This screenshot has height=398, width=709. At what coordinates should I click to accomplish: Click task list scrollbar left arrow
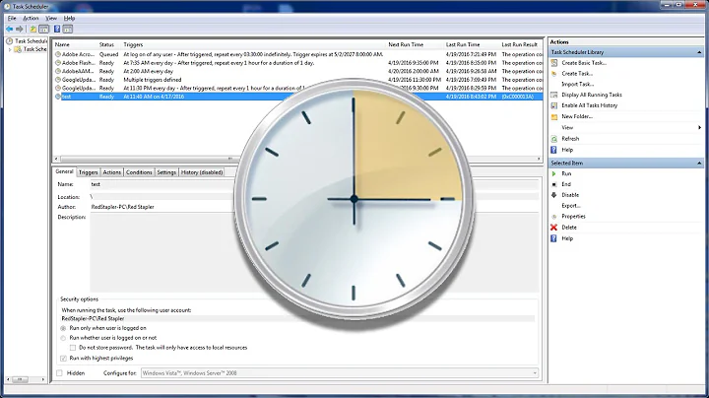tap(56, 159)
